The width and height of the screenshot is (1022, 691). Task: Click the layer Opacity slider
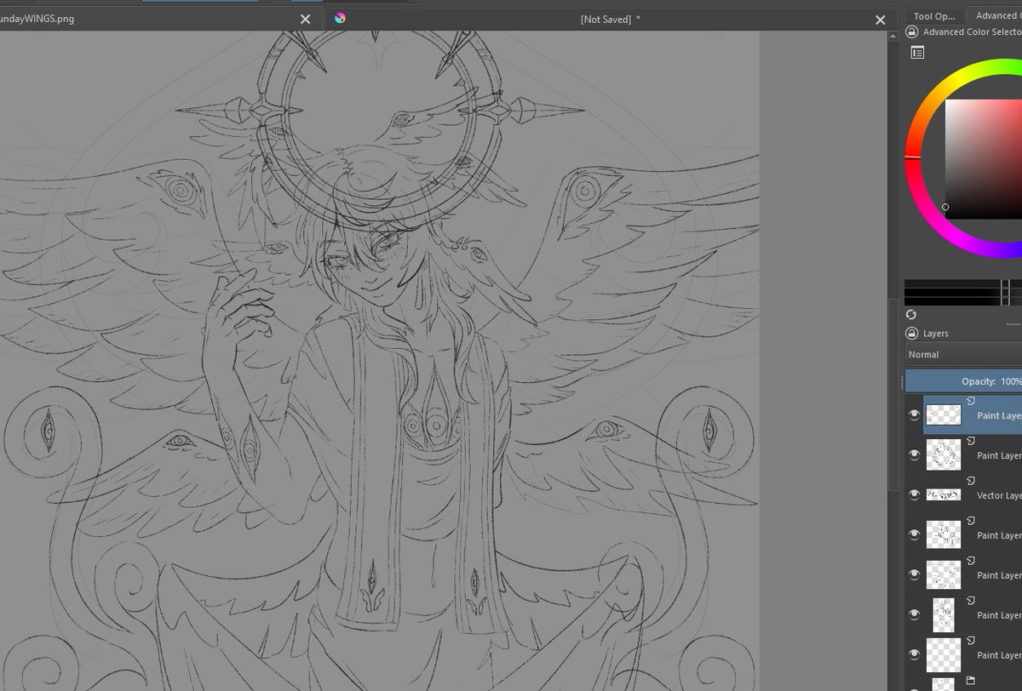[963, 381]
